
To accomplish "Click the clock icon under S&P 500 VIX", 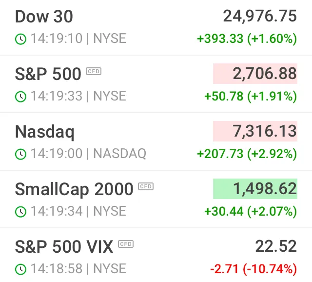I will [x=20, y=269].
